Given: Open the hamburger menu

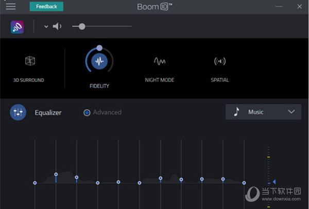Looking at the screenshot, I should tap(11, 7).
